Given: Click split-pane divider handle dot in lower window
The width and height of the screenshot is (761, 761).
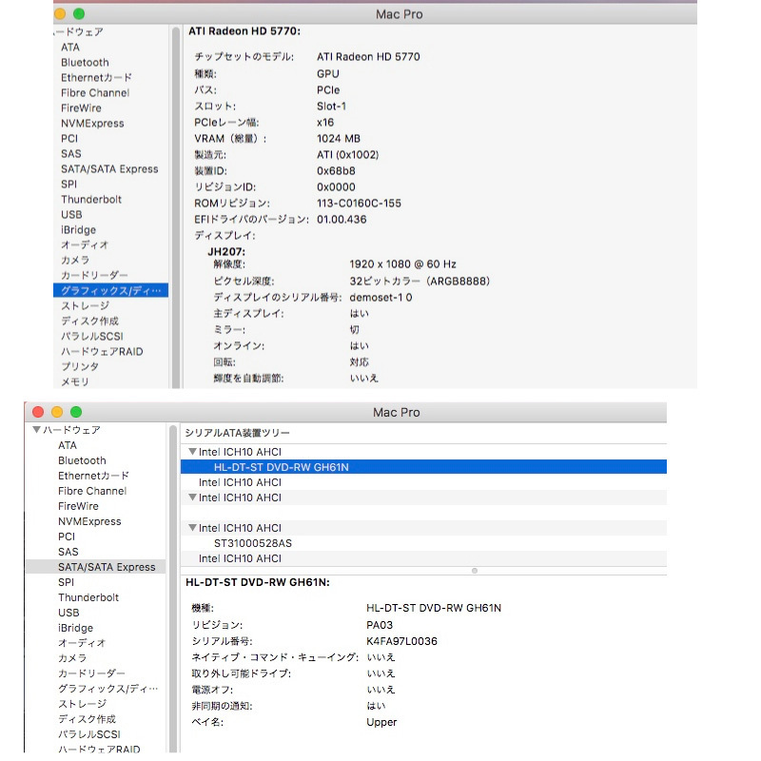Looking at the screenshot, I should tap(475, 571).
